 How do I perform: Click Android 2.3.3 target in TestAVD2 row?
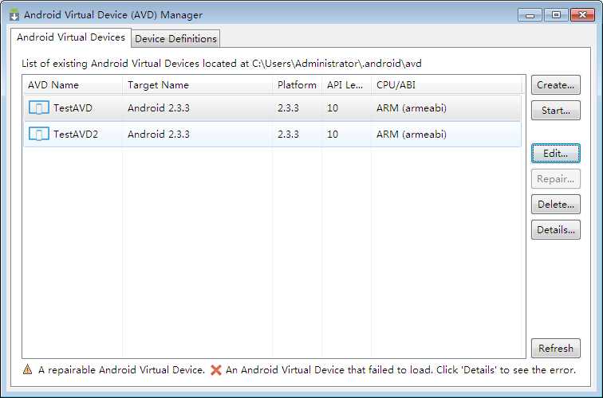159,135
